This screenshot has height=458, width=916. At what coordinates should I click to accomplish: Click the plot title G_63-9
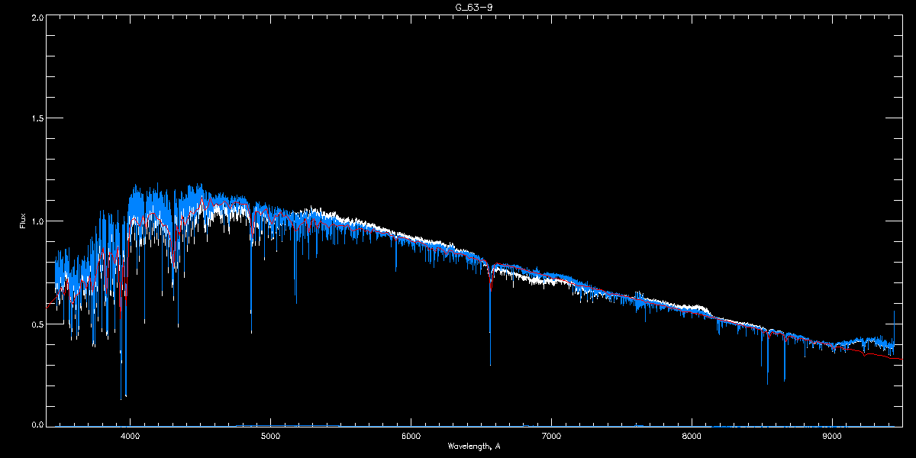474,7
